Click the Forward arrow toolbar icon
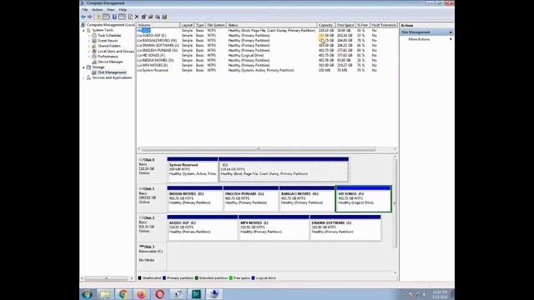Image resolution: width=534 pixels, height=300 pixels. click(x=90, y=17)
